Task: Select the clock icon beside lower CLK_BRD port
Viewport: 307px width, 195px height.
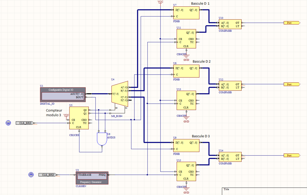Action: click(x=31, y=175)
